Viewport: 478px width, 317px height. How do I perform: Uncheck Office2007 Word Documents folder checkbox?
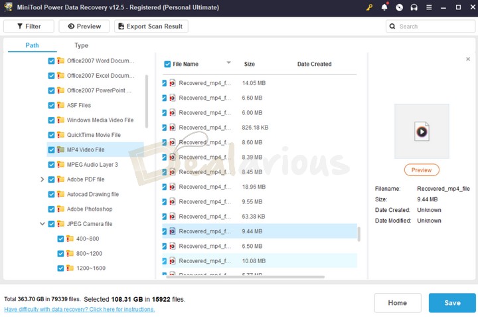(51, 60)
